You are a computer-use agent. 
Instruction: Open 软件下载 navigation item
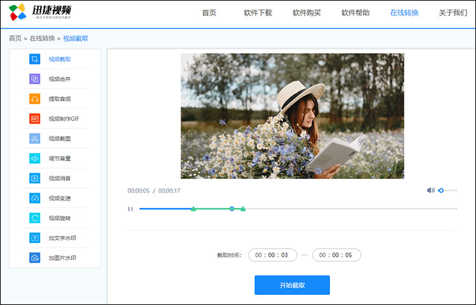(x=258, y=13)
